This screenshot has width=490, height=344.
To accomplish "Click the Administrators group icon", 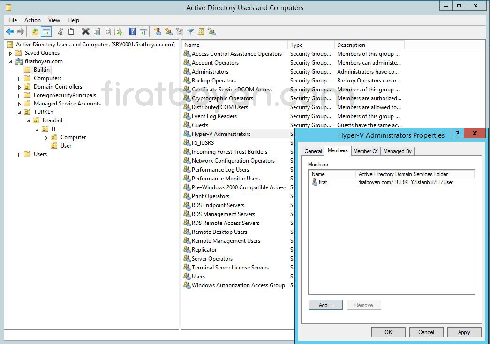I will click(x=187, y=72).
